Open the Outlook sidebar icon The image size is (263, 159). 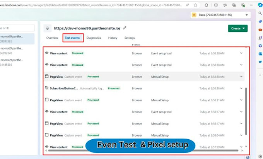click(x=260, y=54)
